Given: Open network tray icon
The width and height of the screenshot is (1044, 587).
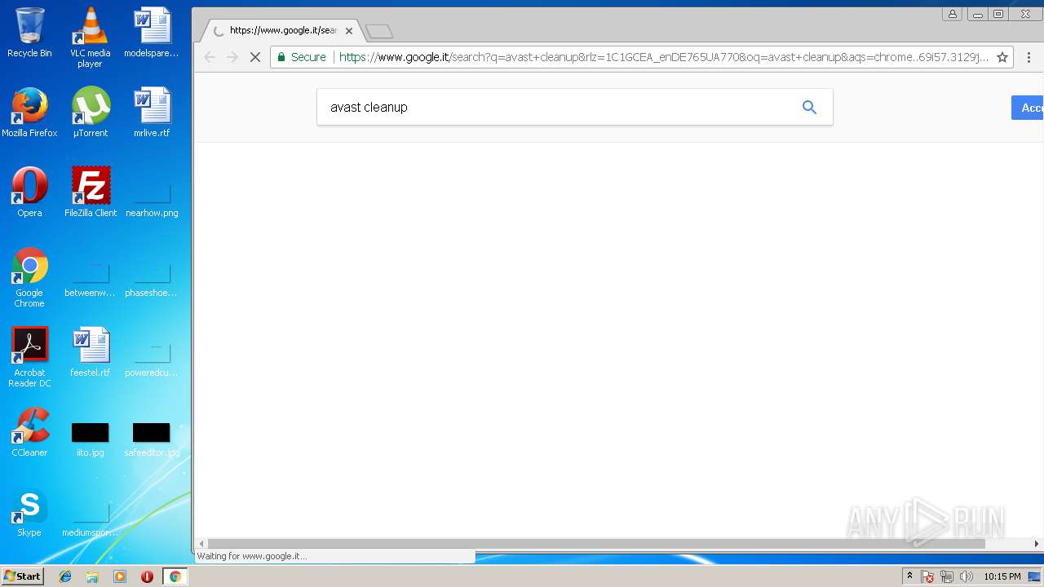Looking at the screenshot, I should coord(947,576).
